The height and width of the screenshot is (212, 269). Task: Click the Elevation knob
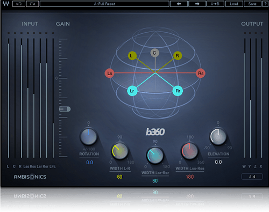(218, 136)
